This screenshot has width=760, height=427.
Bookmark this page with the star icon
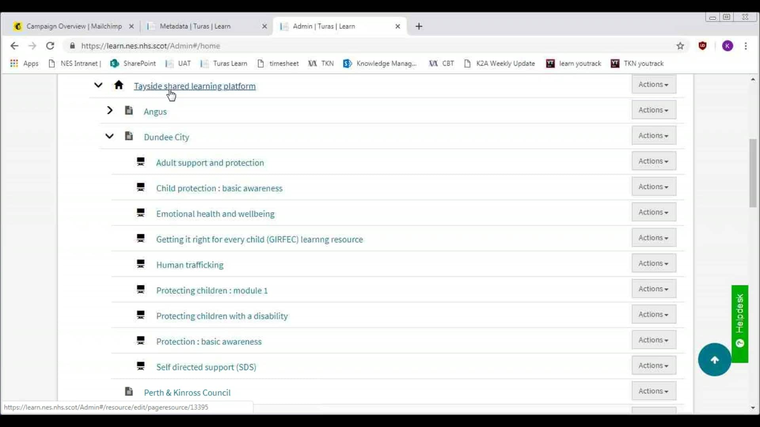point(680,46)
